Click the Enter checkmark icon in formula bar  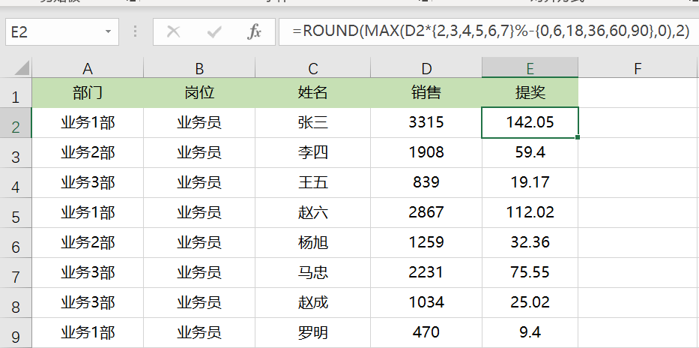click(x=214, y=31)
